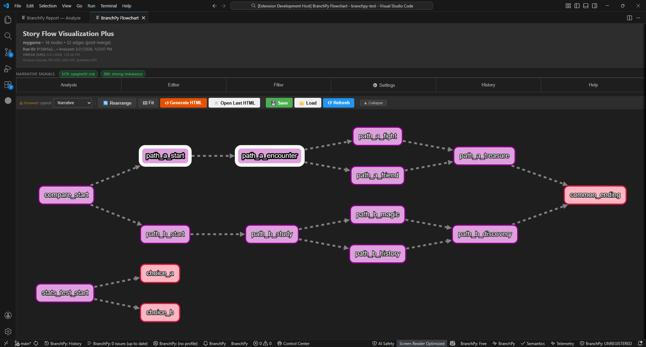646x347 pixels.
Task: Click the orange Generate HTML button
Action: [x=183, y=103]
